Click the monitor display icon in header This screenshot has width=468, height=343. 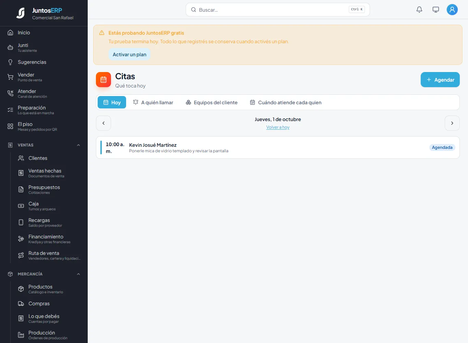436,10
